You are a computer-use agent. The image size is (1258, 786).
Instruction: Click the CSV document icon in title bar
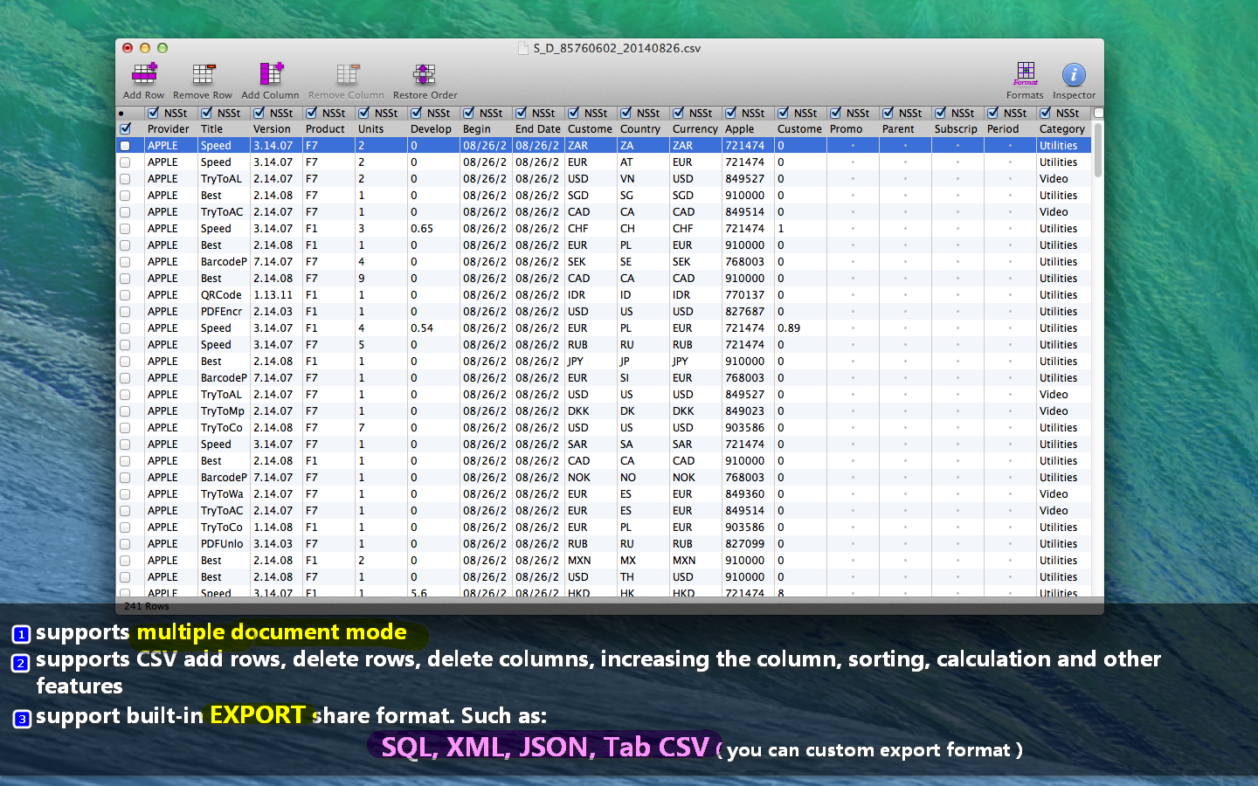(523, 48)
